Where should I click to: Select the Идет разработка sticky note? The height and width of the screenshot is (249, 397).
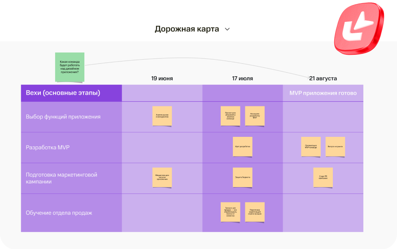242,146
